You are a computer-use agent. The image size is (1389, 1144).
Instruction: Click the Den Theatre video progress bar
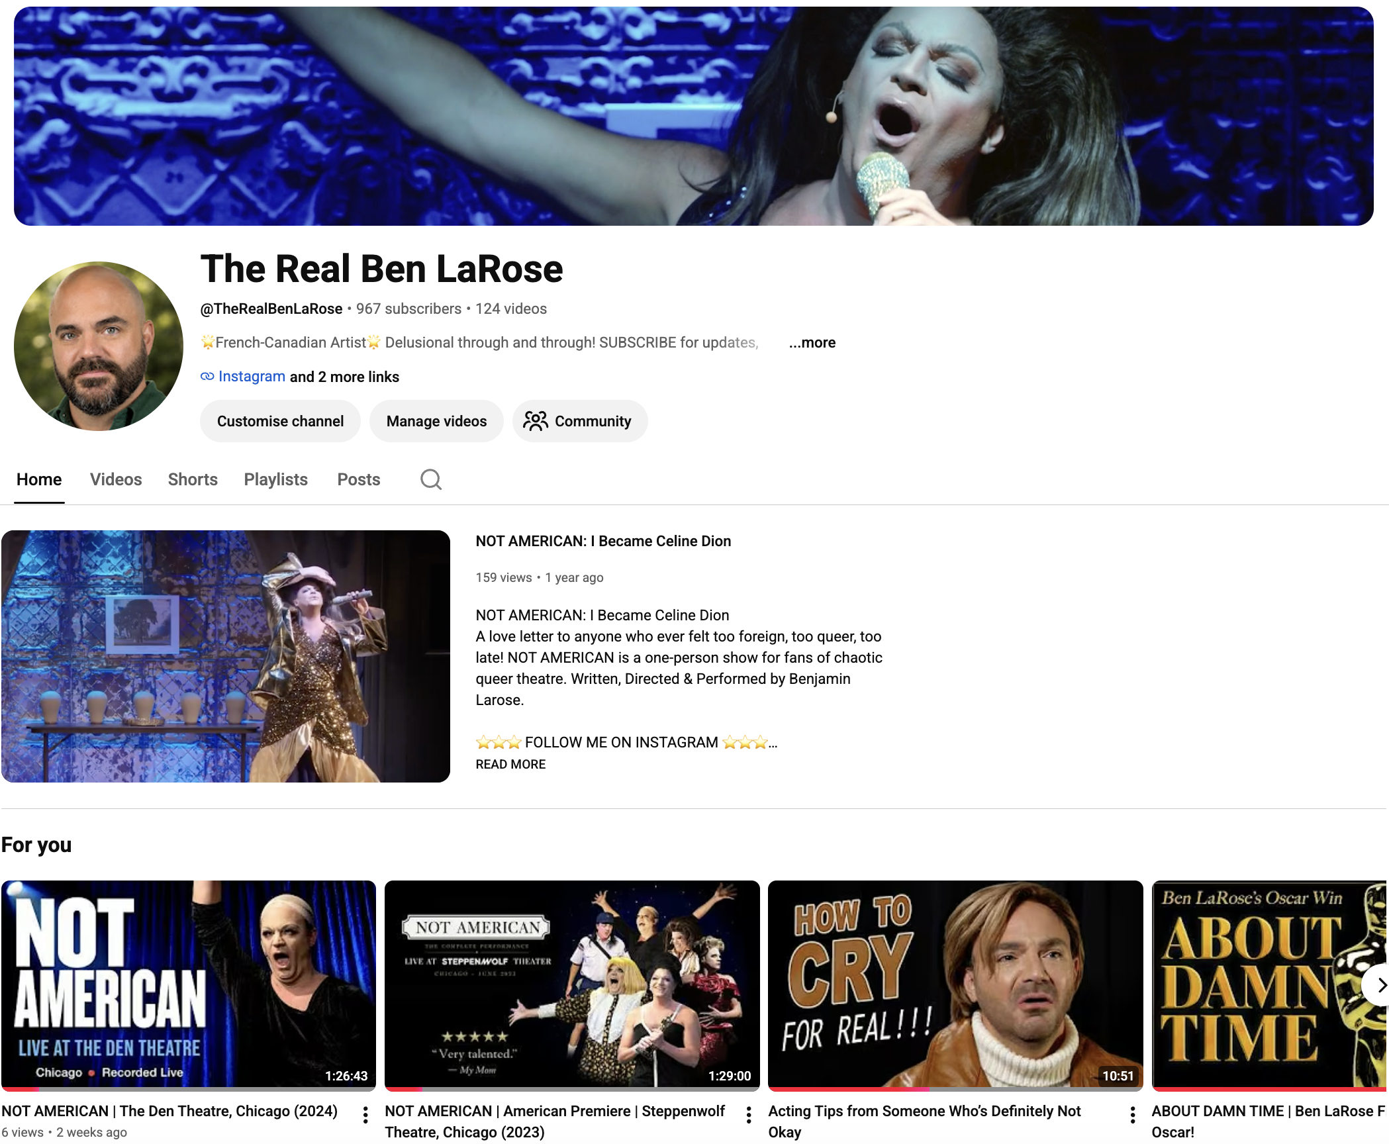click(x=189, y=1089)
